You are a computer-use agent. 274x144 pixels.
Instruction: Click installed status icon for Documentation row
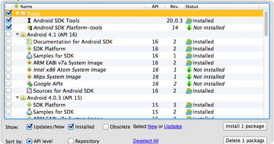click(189, 42)
